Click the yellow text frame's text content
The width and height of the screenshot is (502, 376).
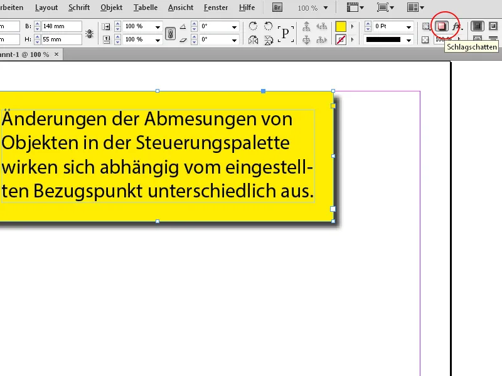point(158,155)
